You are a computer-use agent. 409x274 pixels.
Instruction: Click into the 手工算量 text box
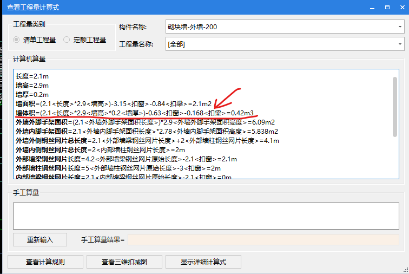coord(206,216)
